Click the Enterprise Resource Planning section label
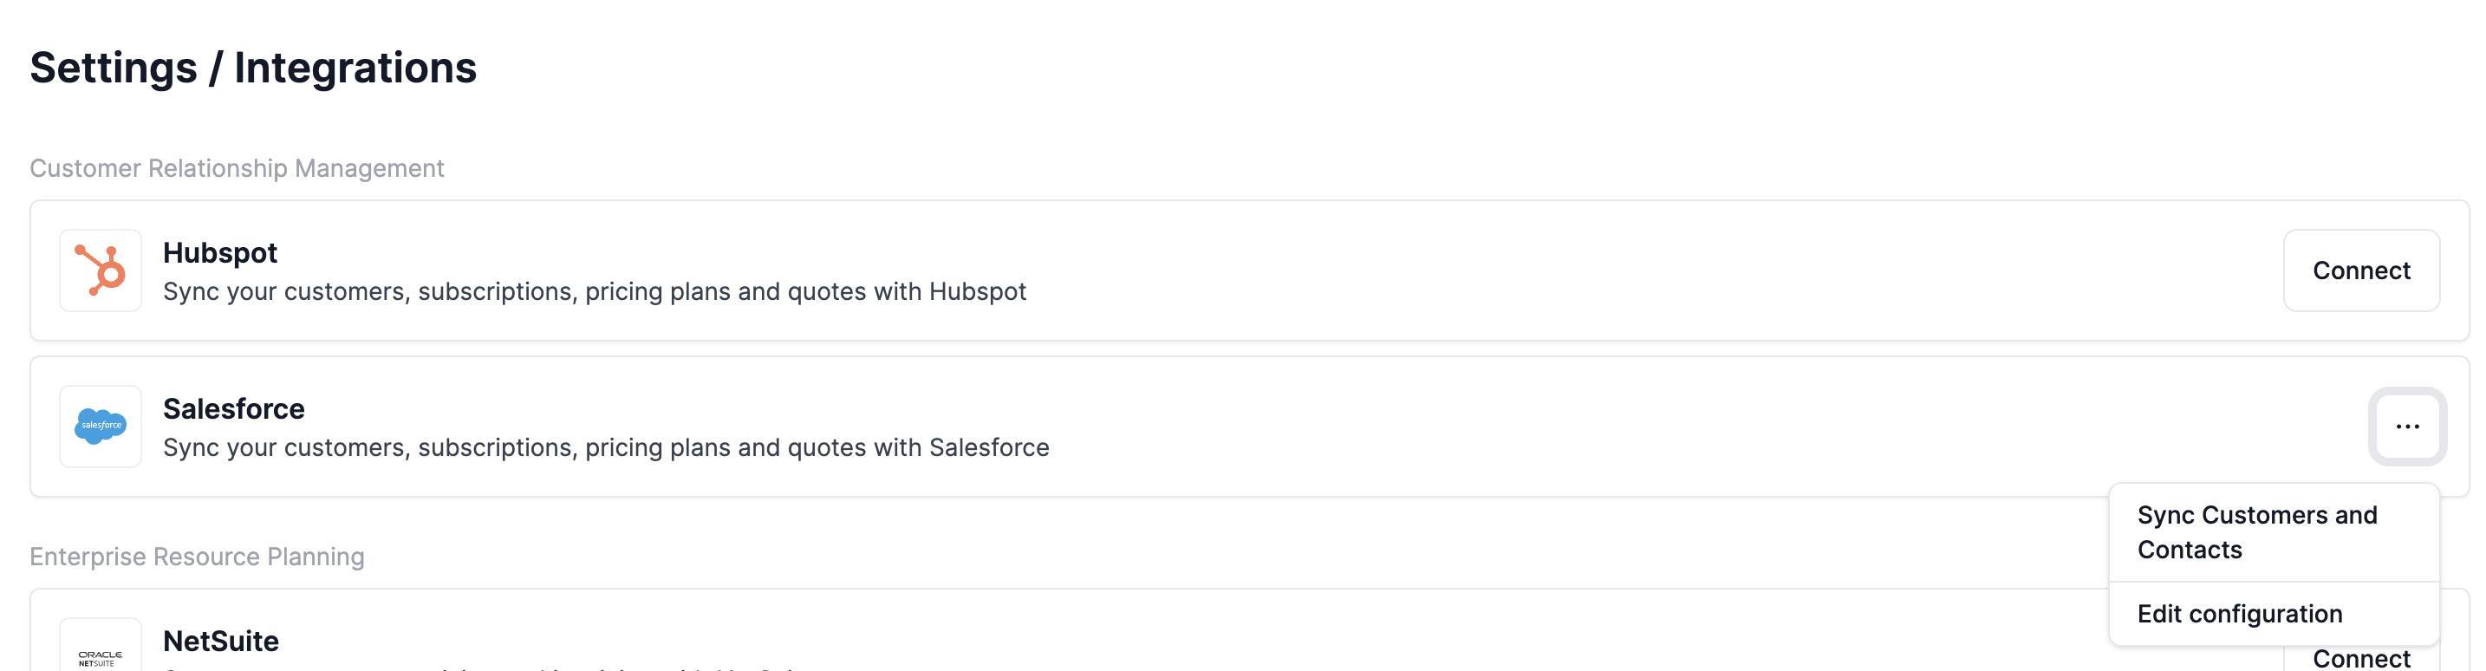The height and width of the screenshot is (671, 2486). (x=197, y=557)
